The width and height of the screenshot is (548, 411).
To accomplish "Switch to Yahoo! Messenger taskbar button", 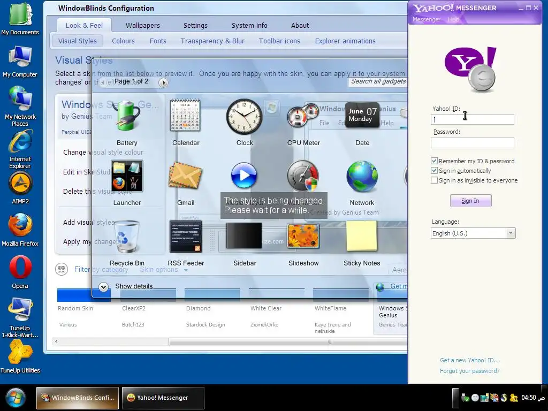I will click(x=163, y=398).
